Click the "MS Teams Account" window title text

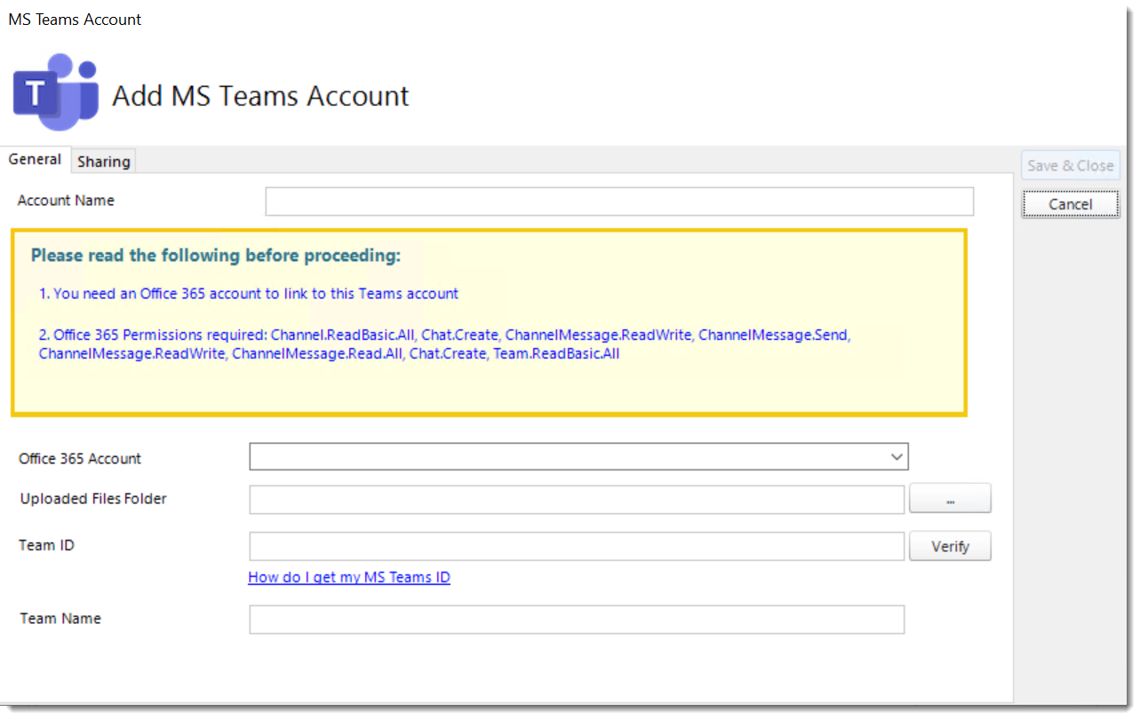74,19
